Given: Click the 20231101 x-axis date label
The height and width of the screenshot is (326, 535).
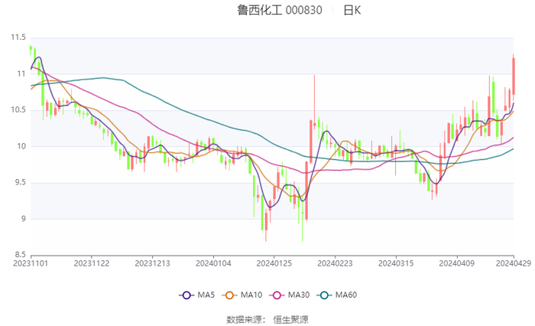Looking at the screenshot, I should [x=31, y=263].
